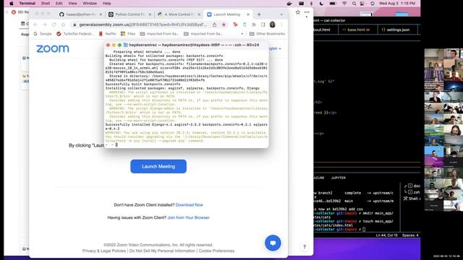The height and width of the screenshot is (260, 463).
Task: Toggle the Do Not Disturb moon icon
Action: [x=321, y=4]
